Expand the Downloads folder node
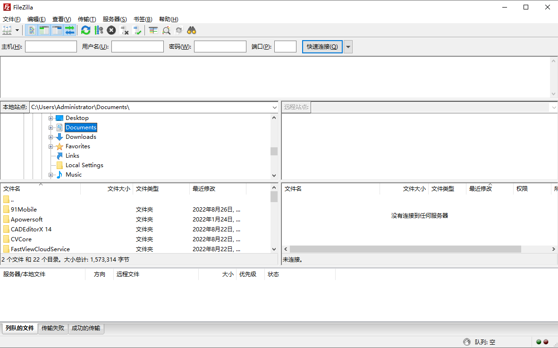The width and height of the screenshot is (558, 348). coord(51,136)
